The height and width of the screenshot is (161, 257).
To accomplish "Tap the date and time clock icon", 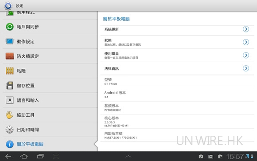I will tap(10, 130).
